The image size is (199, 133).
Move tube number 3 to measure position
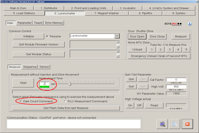point(169,49)
